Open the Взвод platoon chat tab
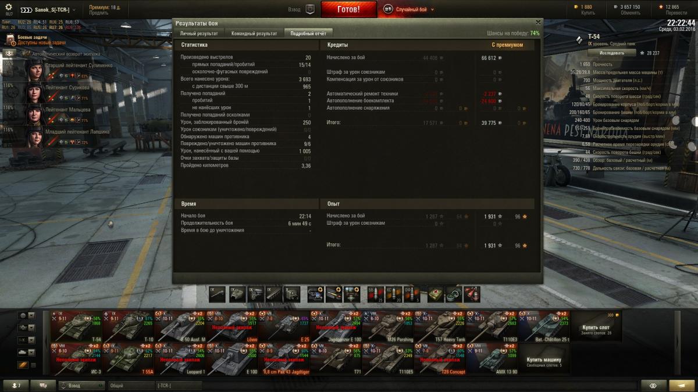 point(81,386)
